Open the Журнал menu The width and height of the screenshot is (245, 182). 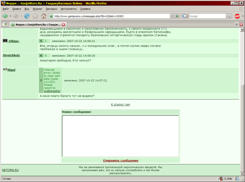(37, 9)
